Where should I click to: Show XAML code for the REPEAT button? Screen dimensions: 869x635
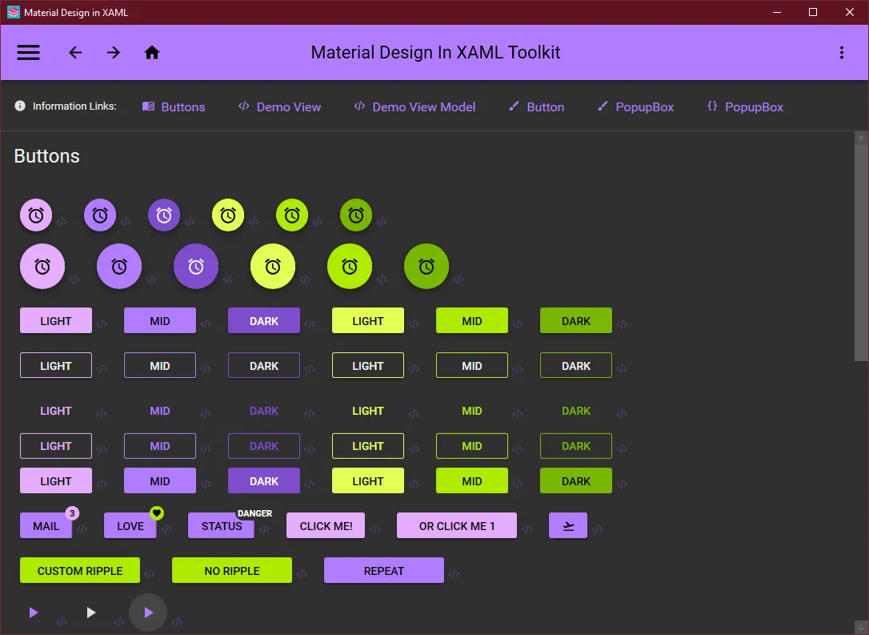pyautogui.click(x=454, y=574)
